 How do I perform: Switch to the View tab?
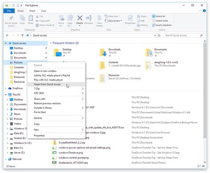click(x=43, y=11)
